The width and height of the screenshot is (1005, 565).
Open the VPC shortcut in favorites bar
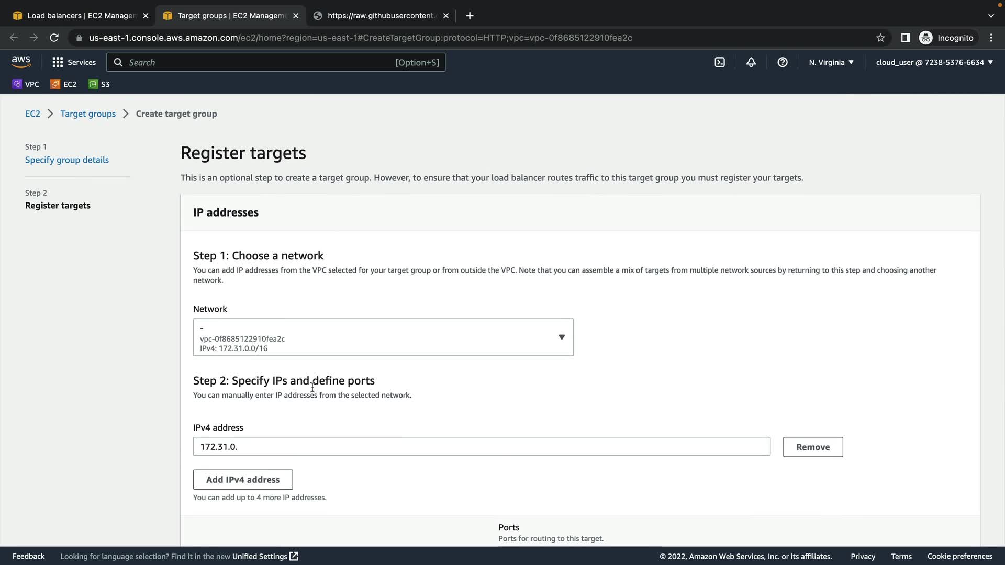click(x=26, y=84)
